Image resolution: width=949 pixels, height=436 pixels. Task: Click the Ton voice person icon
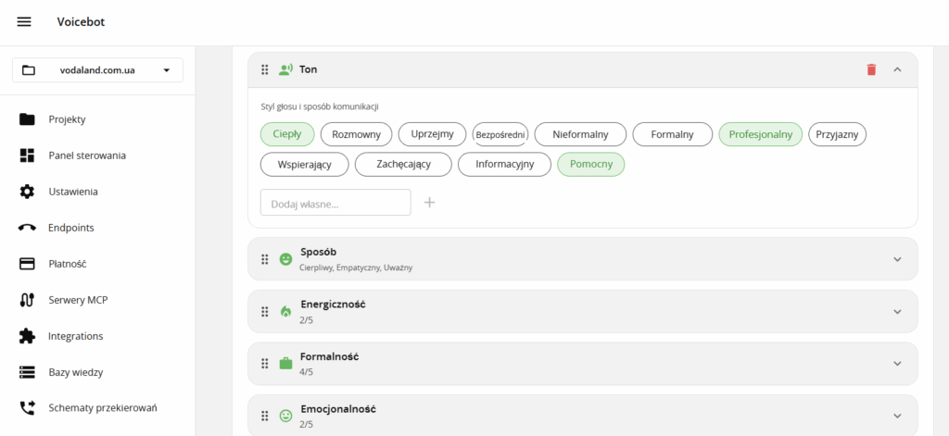pos(285,69)
